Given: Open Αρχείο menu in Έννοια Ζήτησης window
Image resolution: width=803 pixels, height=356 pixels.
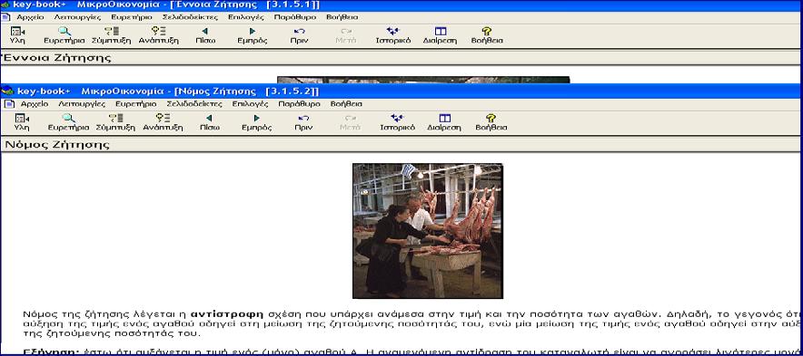Looking at the screenshot, I should click(x=30, y=17).
